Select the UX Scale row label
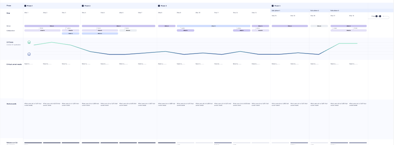This screenshot has width=394, height=145. pyautogui.click(x=10, y=42)
